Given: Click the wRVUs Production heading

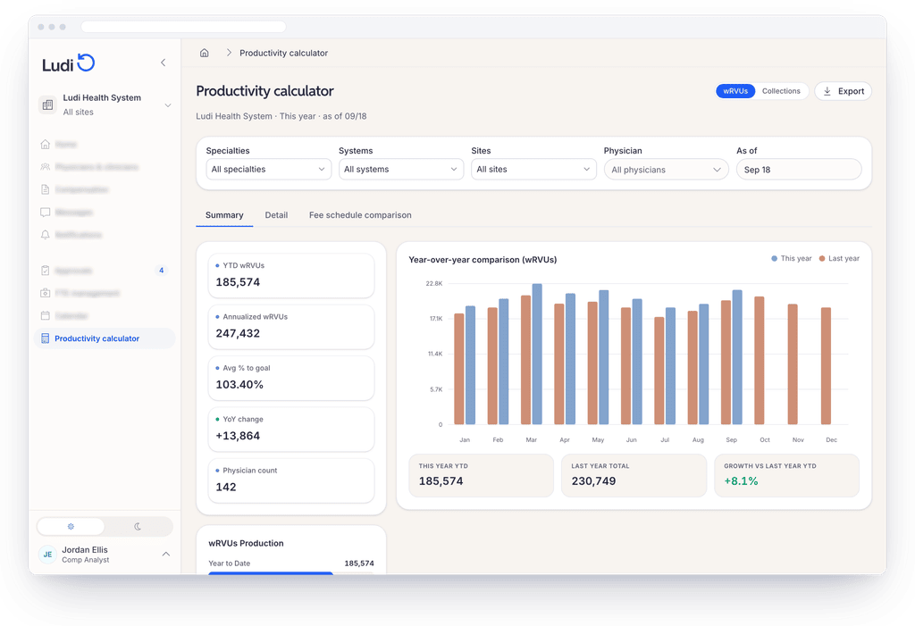Looking at the screenshot, I should point(247,543).
